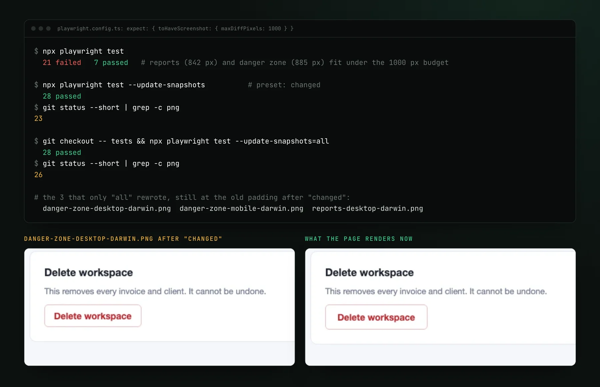Image resolution: width=600 pixels, height=387 pixels.
Task: Click the first traffic-light dot of terminal window
Action: tap(33, 29)
